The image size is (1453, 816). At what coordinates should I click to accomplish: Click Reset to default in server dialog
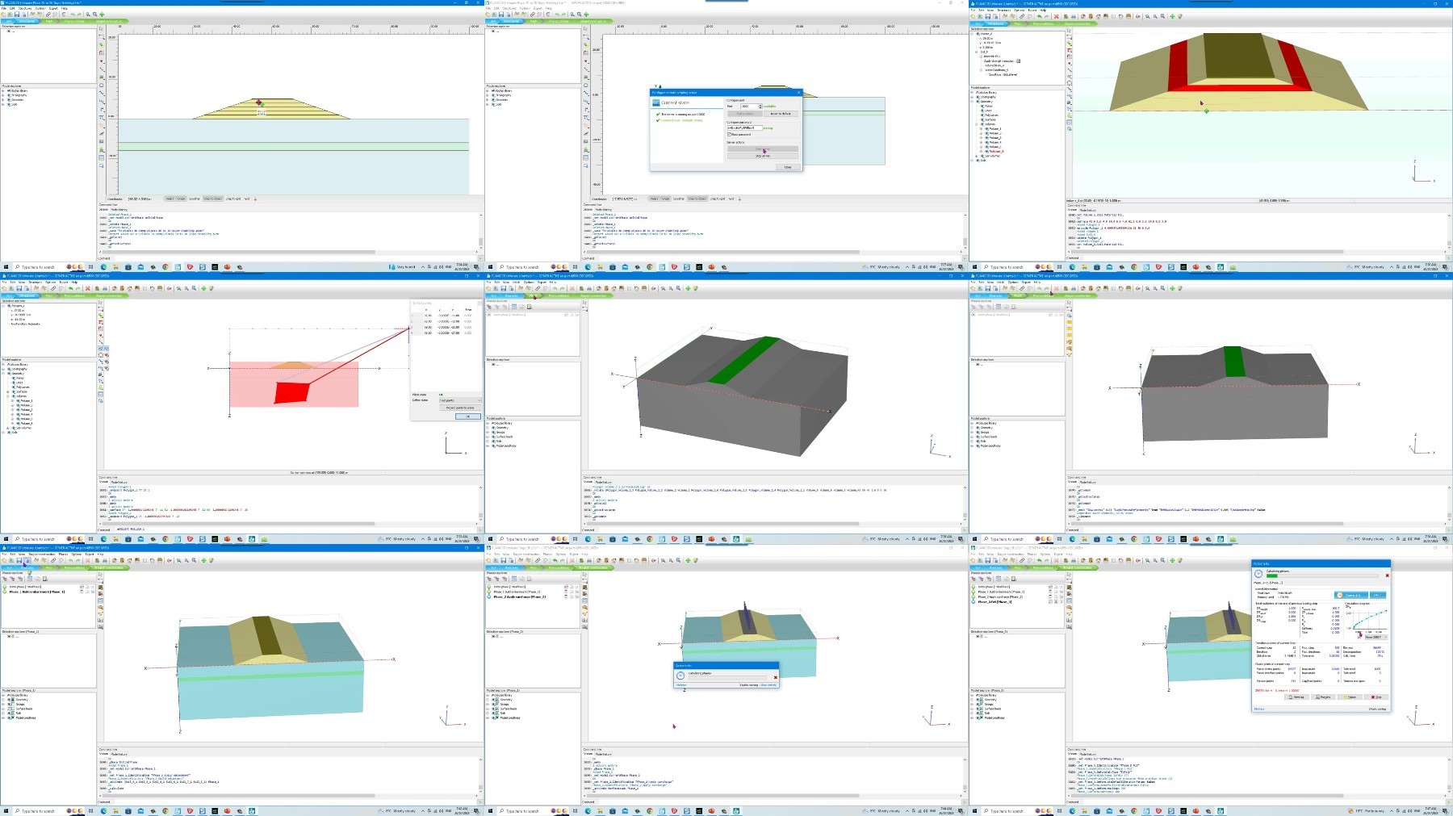[781, 114]
